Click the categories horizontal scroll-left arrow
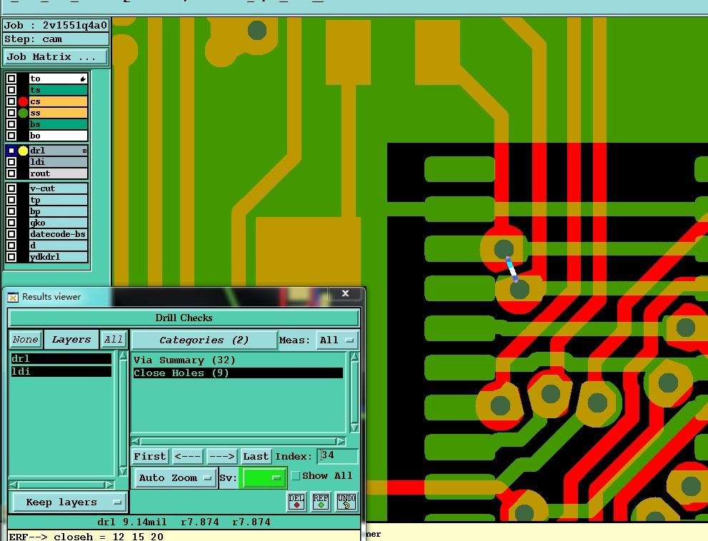The image size is (708, 541). pyautogui.click(x=136, y=441)
